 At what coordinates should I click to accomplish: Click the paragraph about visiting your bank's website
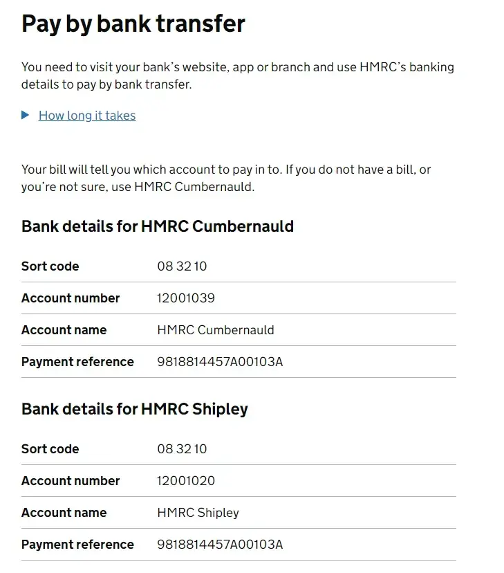pos(237,76)
